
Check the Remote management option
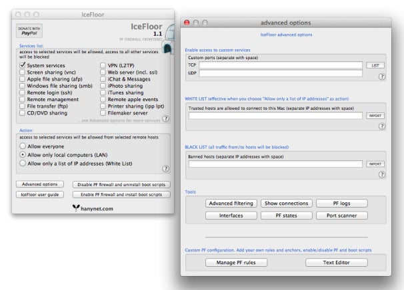(23, 99)
